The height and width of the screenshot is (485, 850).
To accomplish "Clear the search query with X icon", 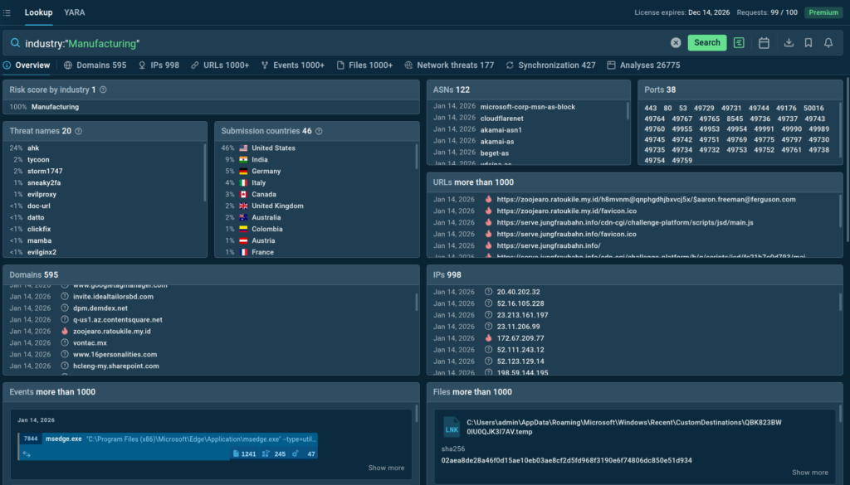I will (676, 42).
